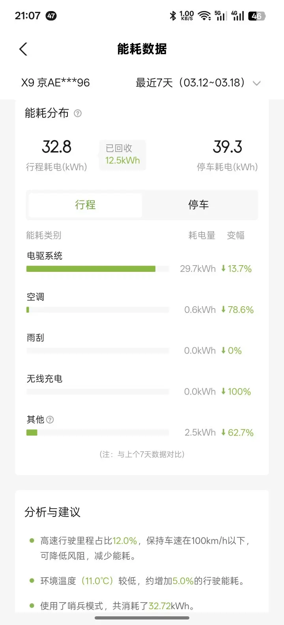Open help icon beside 能耗分布

(78, 114)
